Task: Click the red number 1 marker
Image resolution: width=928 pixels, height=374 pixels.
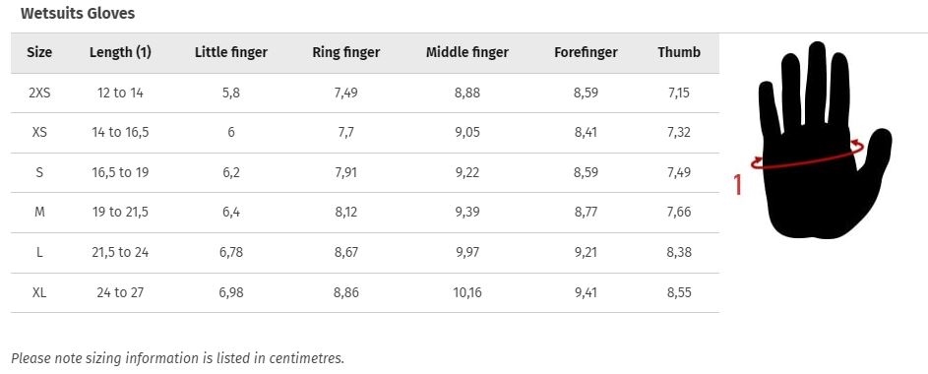Action: 737,184
